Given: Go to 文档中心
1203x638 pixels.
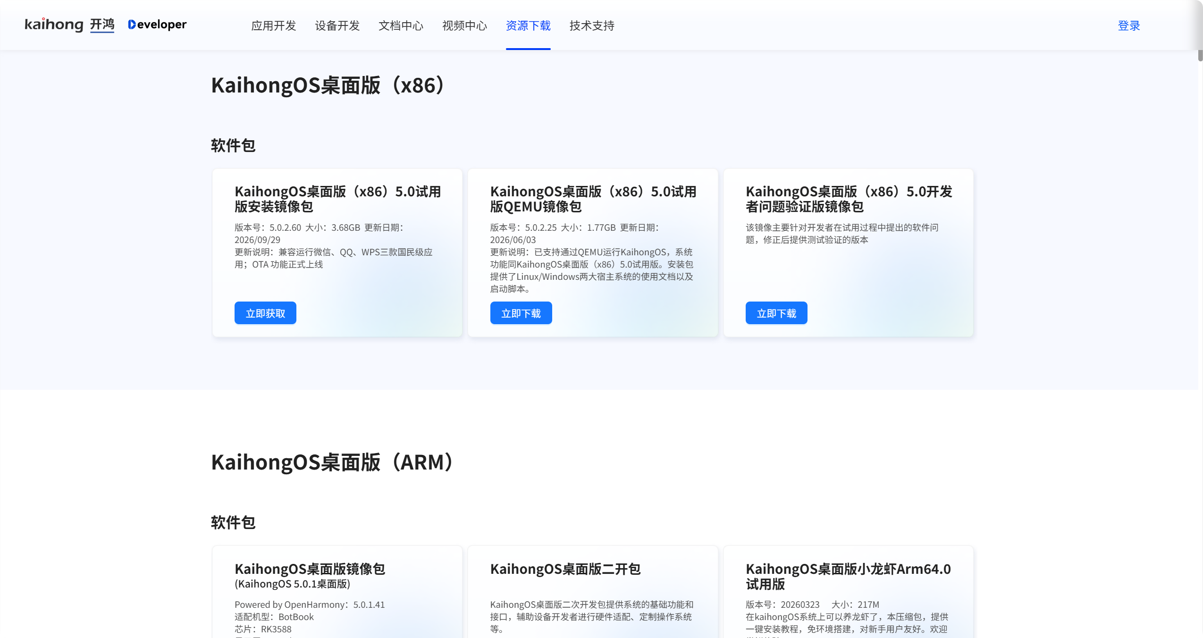Looking at the screenshot, I should pyautogui.click(x=401, y=25).
